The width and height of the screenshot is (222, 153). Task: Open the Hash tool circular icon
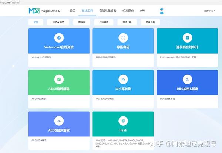(123, 121)
